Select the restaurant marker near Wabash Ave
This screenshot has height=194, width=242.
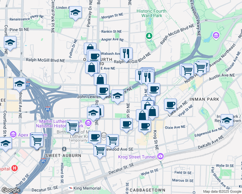coord(126,54)
